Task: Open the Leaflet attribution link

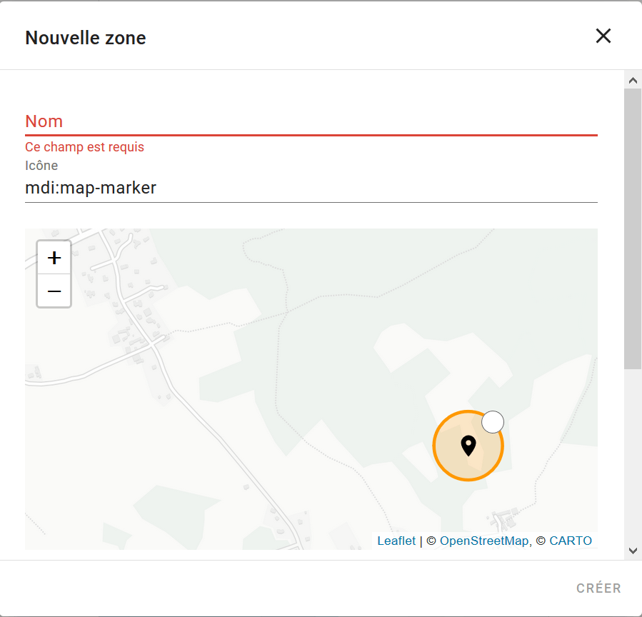Action: (396, 541)
